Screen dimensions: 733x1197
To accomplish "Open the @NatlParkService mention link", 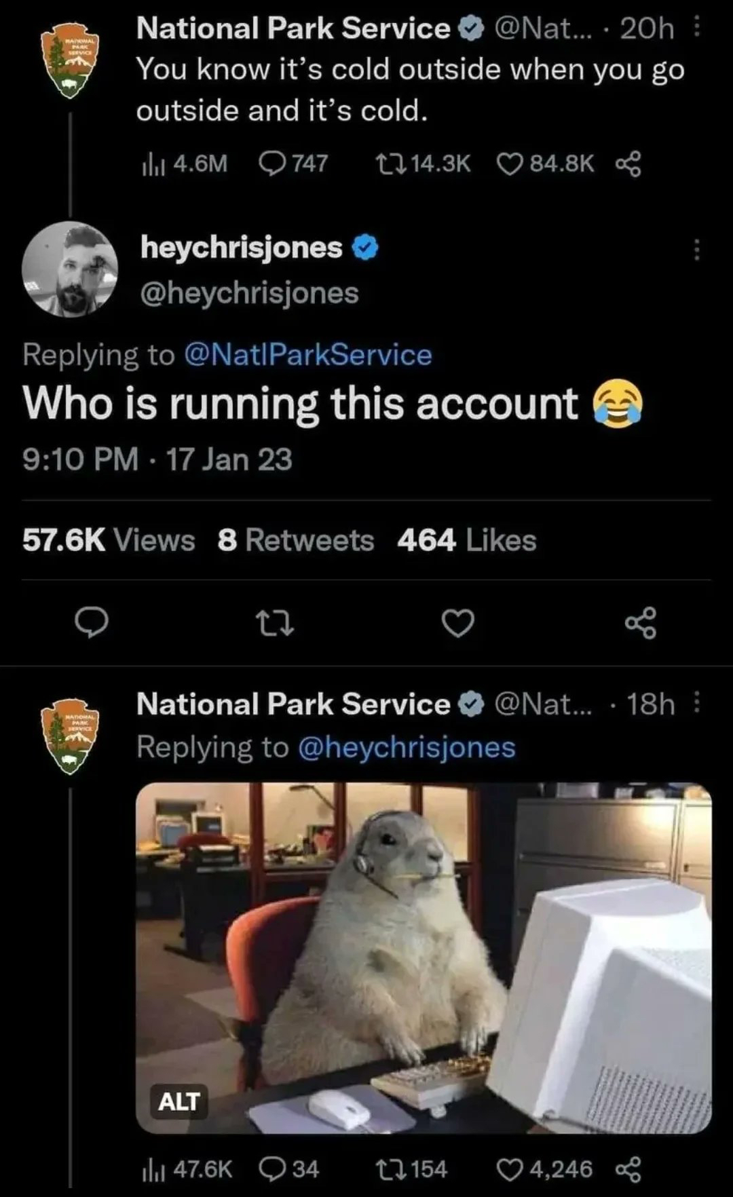I will (308, 355).
